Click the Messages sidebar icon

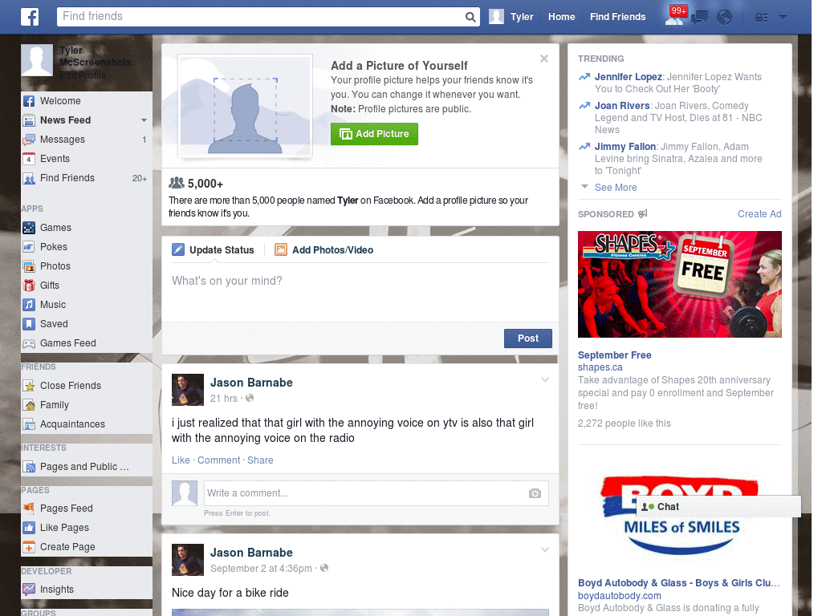(29, 140)
